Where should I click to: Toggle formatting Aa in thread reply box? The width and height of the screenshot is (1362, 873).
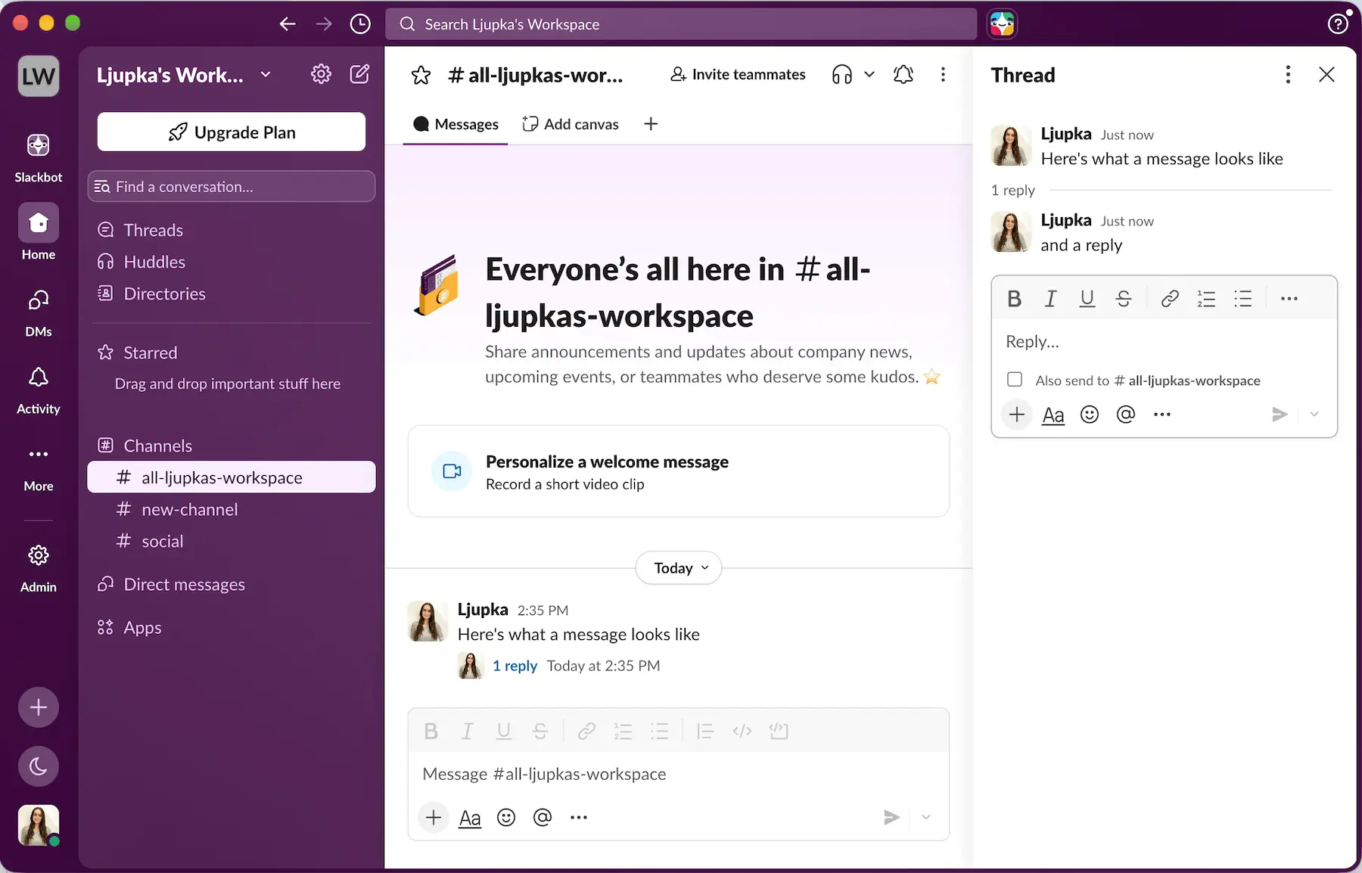[1053, 415]
